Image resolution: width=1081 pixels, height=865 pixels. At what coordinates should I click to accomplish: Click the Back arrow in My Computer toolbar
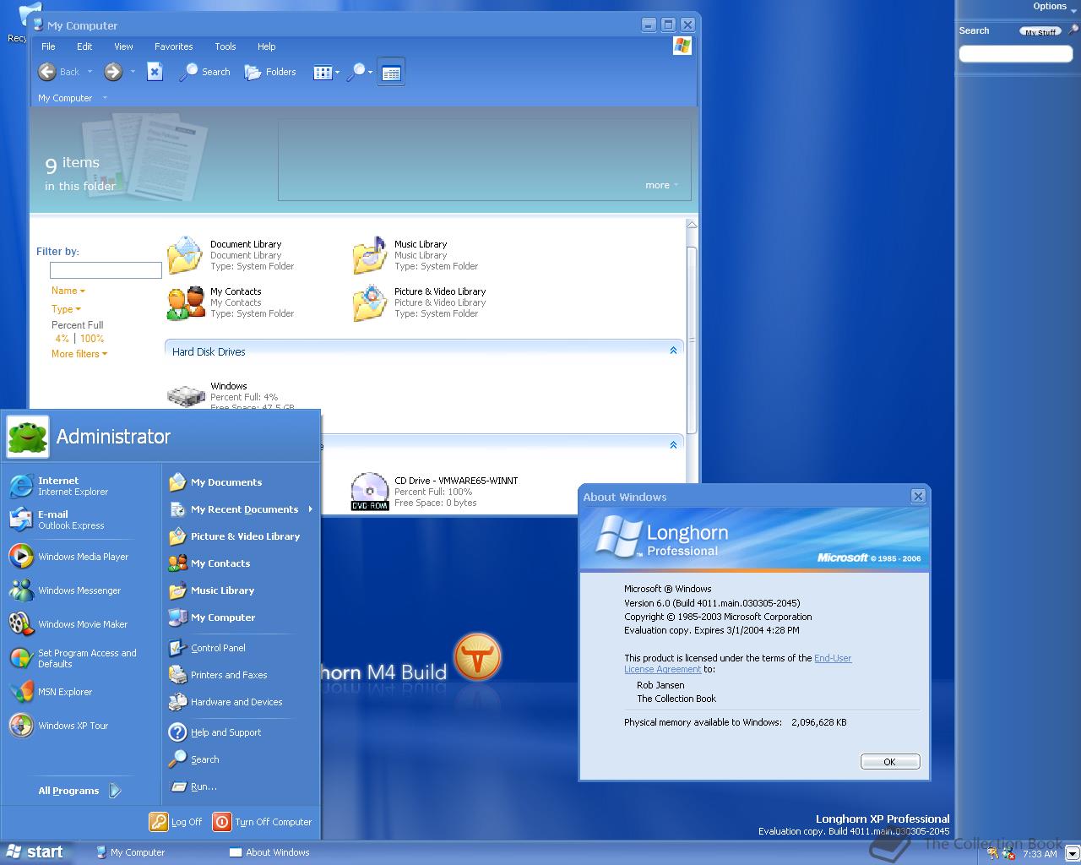[x=47, y=72]
